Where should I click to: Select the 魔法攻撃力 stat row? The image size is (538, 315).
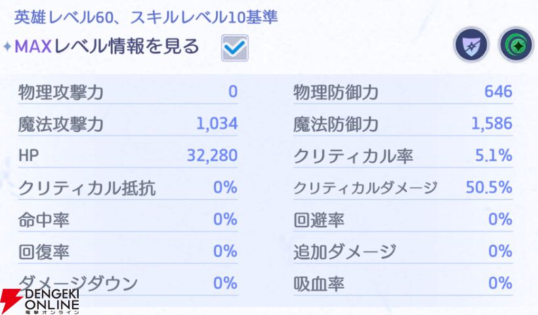128,124
